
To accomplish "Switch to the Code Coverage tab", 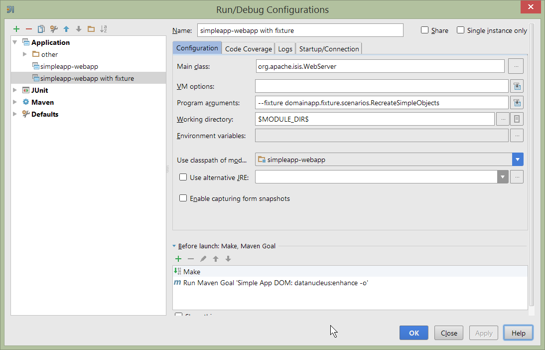I will point(248,49).
